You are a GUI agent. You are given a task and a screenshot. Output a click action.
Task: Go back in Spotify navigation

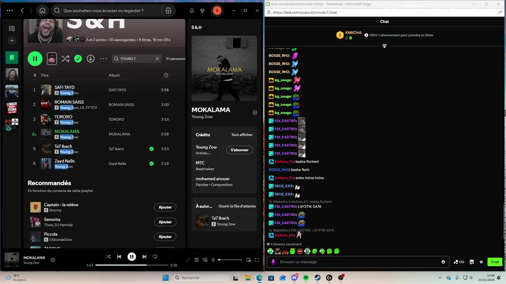click(x=22, y=11)
